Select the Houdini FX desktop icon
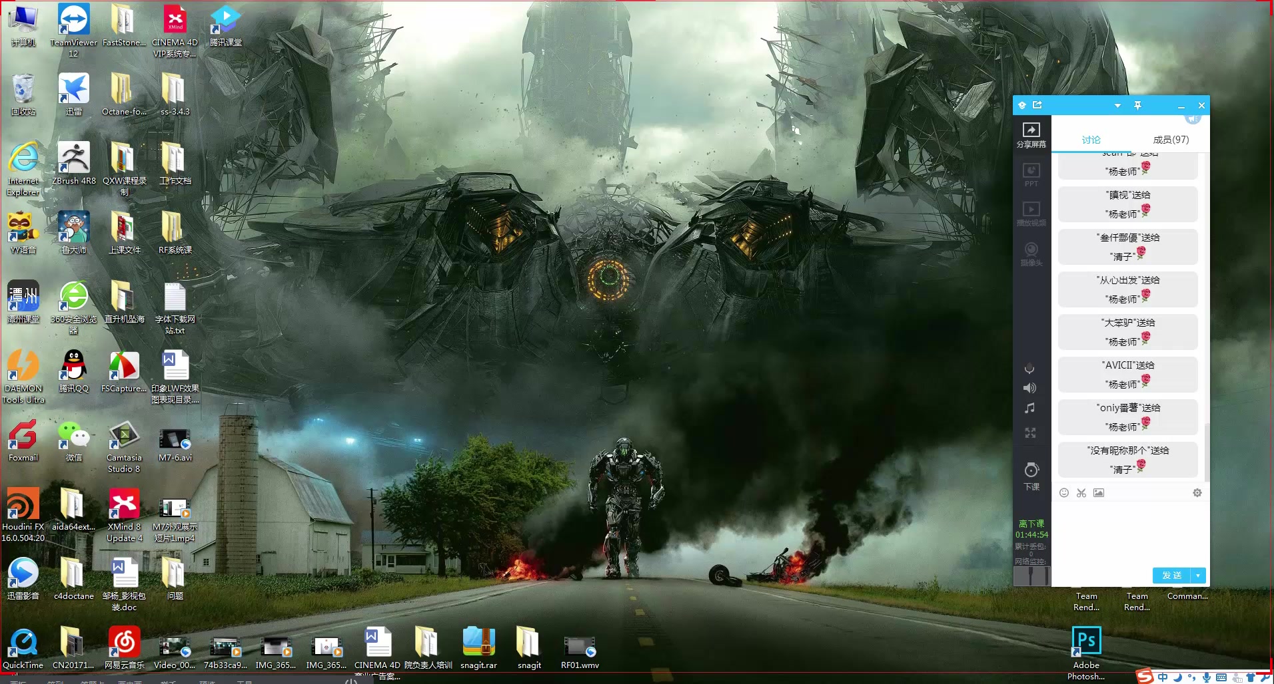 [x=23, y=515]
